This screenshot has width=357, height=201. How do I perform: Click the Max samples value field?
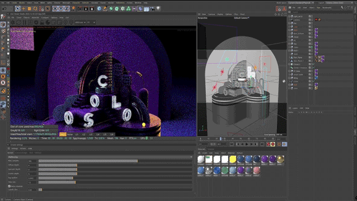[x=32, y=161]
